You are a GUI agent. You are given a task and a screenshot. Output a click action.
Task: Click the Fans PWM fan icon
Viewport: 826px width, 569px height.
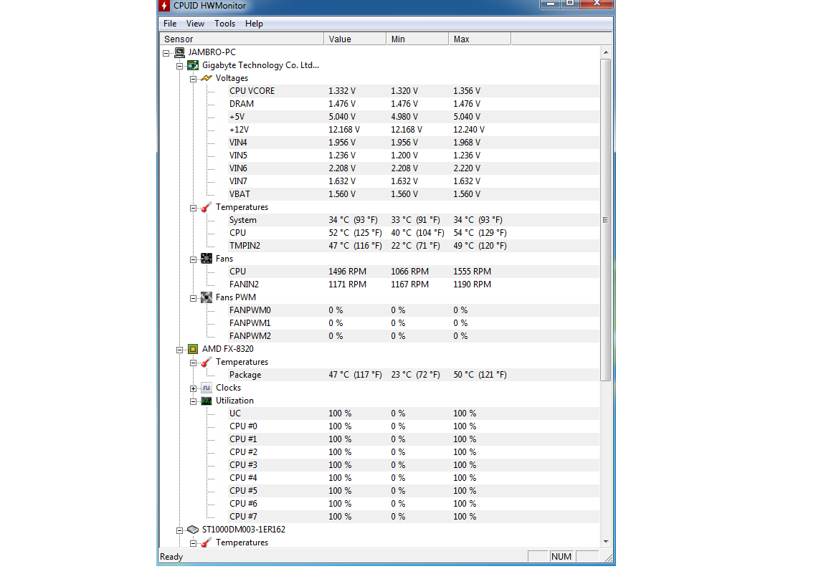click(206, 297)
